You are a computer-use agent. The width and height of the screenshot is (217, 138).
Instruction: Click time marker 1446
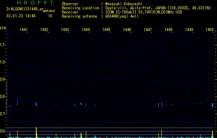(127, 29)
